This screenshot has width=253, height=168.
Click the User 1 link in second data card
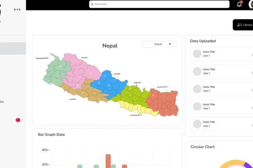[x=206, y=73]
